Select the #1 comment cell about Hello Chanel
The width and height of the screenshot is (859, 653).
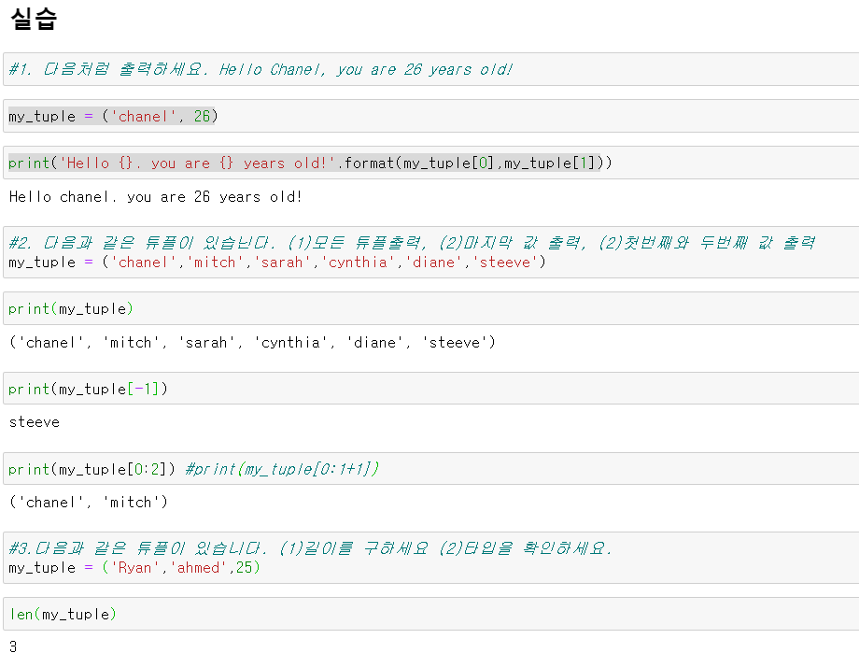coord(430,69)
